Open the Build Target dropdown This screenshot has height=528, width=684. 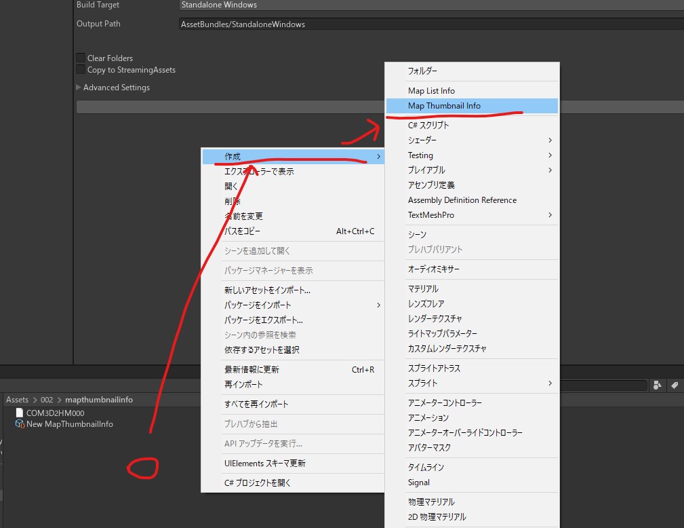pyautogui.click(x=431, y=5)
